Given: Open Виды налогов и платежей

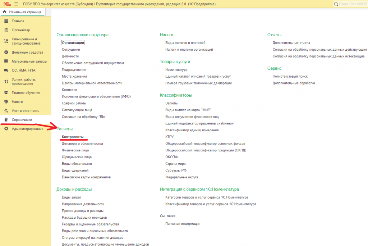Looking at the screenshot, I should pyautogui.click(x=185, y=43).
